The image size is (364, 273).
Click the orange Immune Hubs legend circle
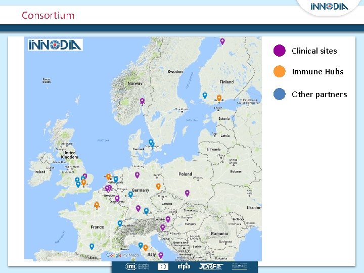pos(279,71)
